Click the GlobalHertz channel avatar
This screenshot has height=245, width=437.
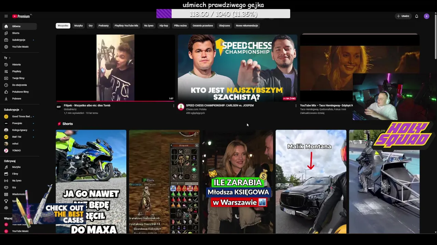point(59,107)
